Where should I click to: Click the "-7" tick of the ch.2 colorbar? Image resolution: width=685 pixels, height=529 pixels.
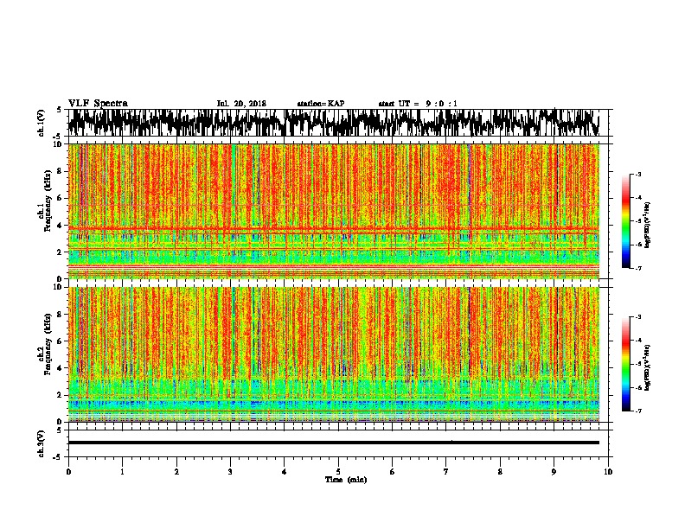(638, 411)
